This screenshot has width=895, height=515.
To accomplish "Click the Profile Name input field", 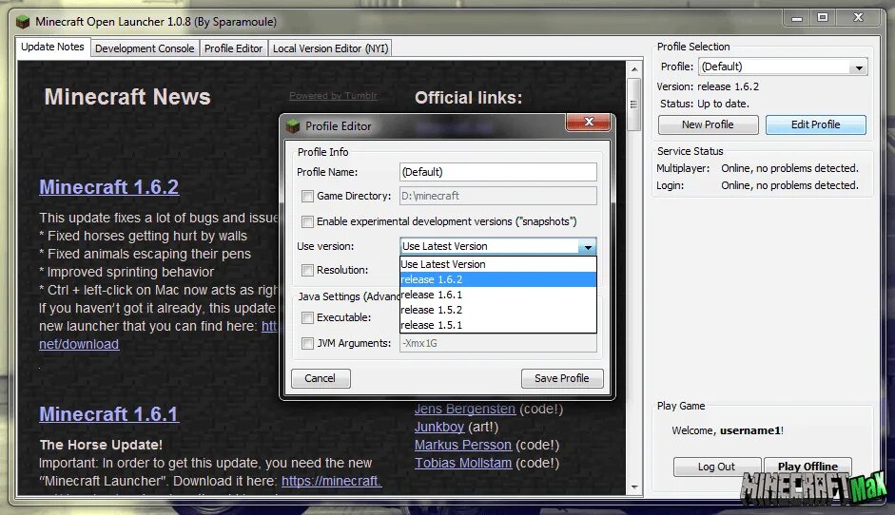I will (x=497, y=172).
